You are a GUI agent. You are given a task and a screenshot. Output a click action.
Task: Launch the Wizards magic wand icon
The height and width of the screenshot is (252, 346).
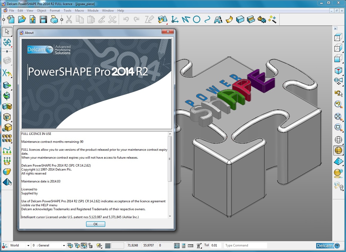[x=272, y=20]
